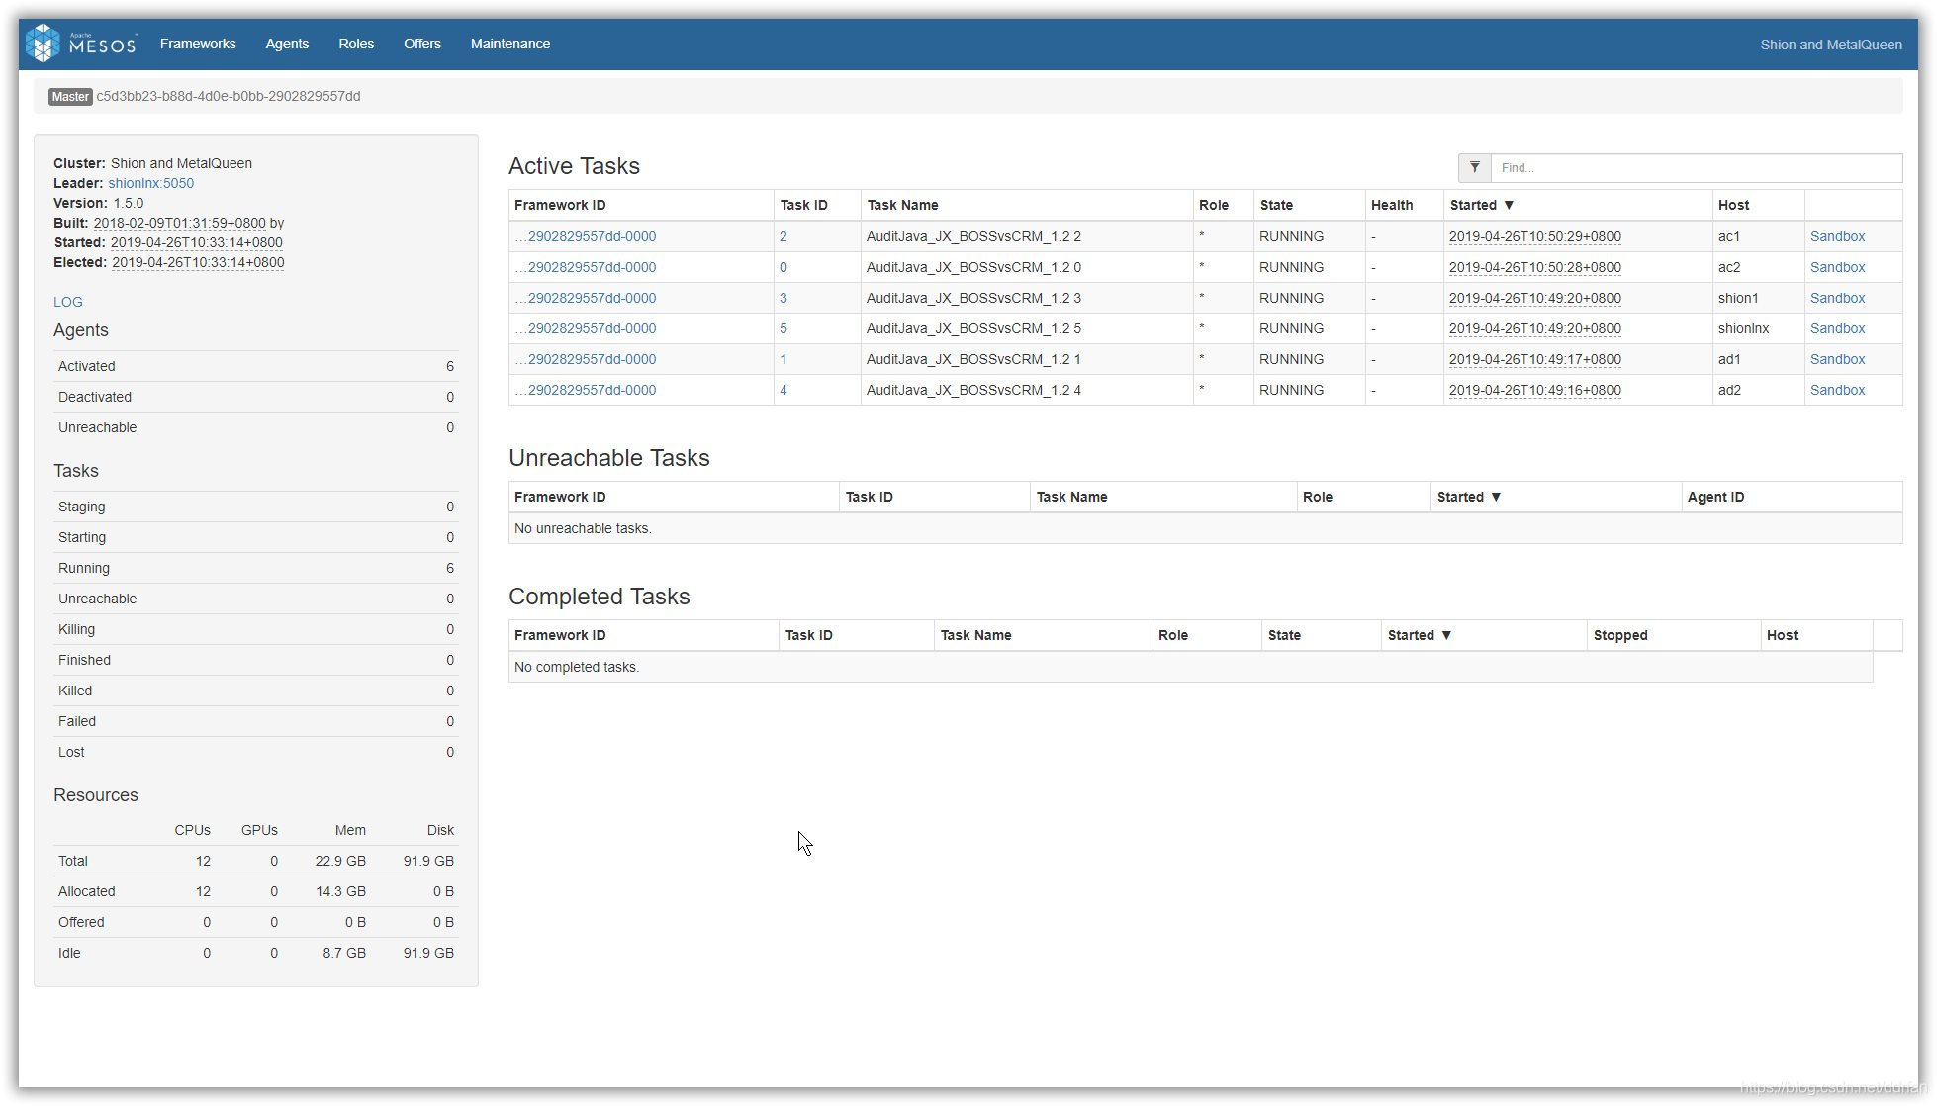Go to the Roles page
The height and width of the screenshot is (1106, 1937).
[356, 44]
